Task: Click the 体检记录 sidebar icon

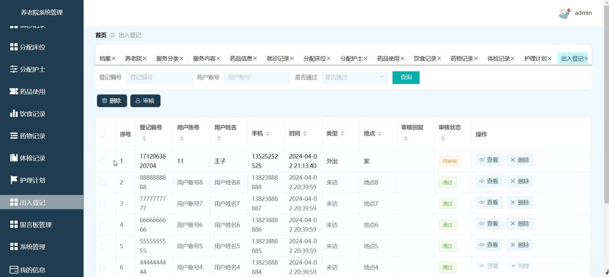Action: pyautogui.click(x=14, y=158)
